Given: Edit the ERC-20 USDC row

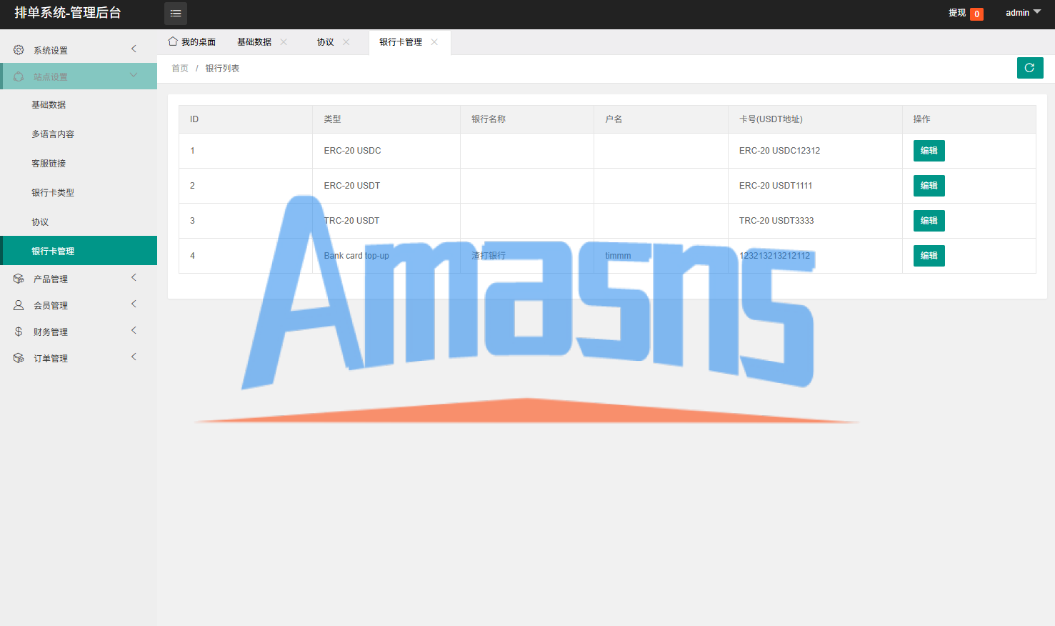Looking at the screenshot, I should click(x=929, y=151).
